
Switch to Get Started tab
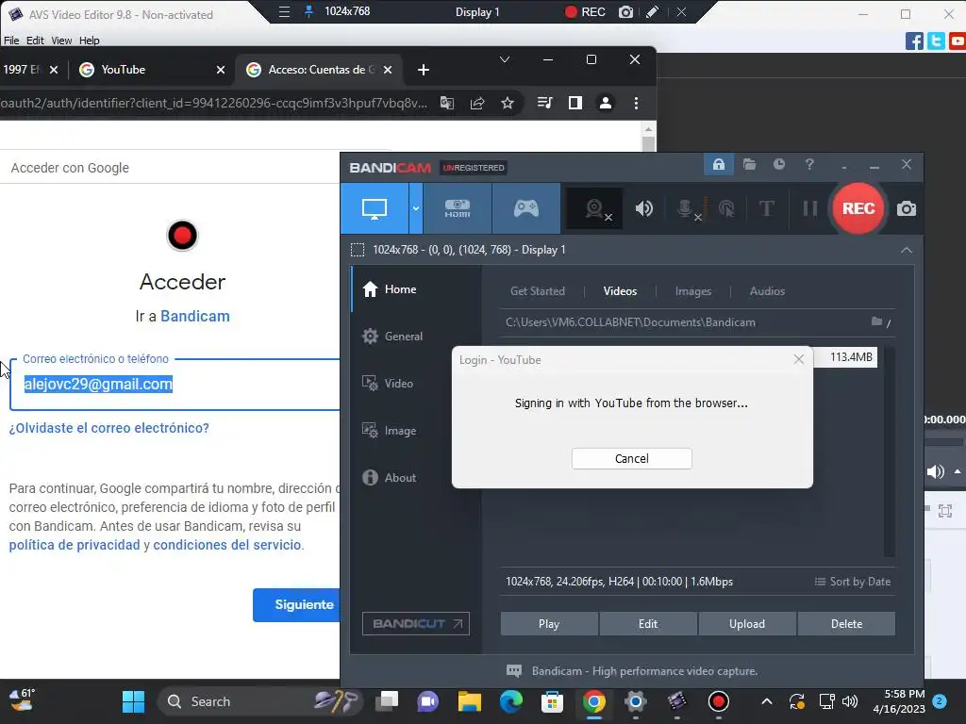[537, 291]
